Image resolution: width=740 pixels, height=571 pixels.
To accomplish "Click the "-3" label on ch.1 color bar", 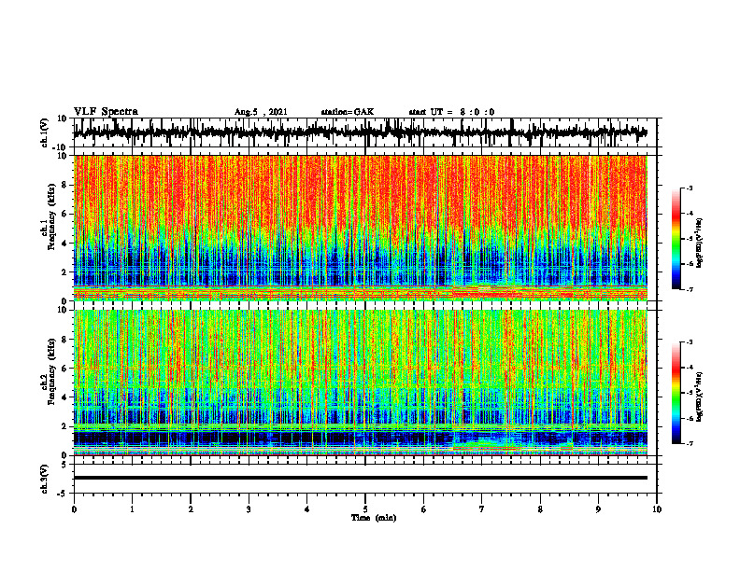I will point(689,188).
